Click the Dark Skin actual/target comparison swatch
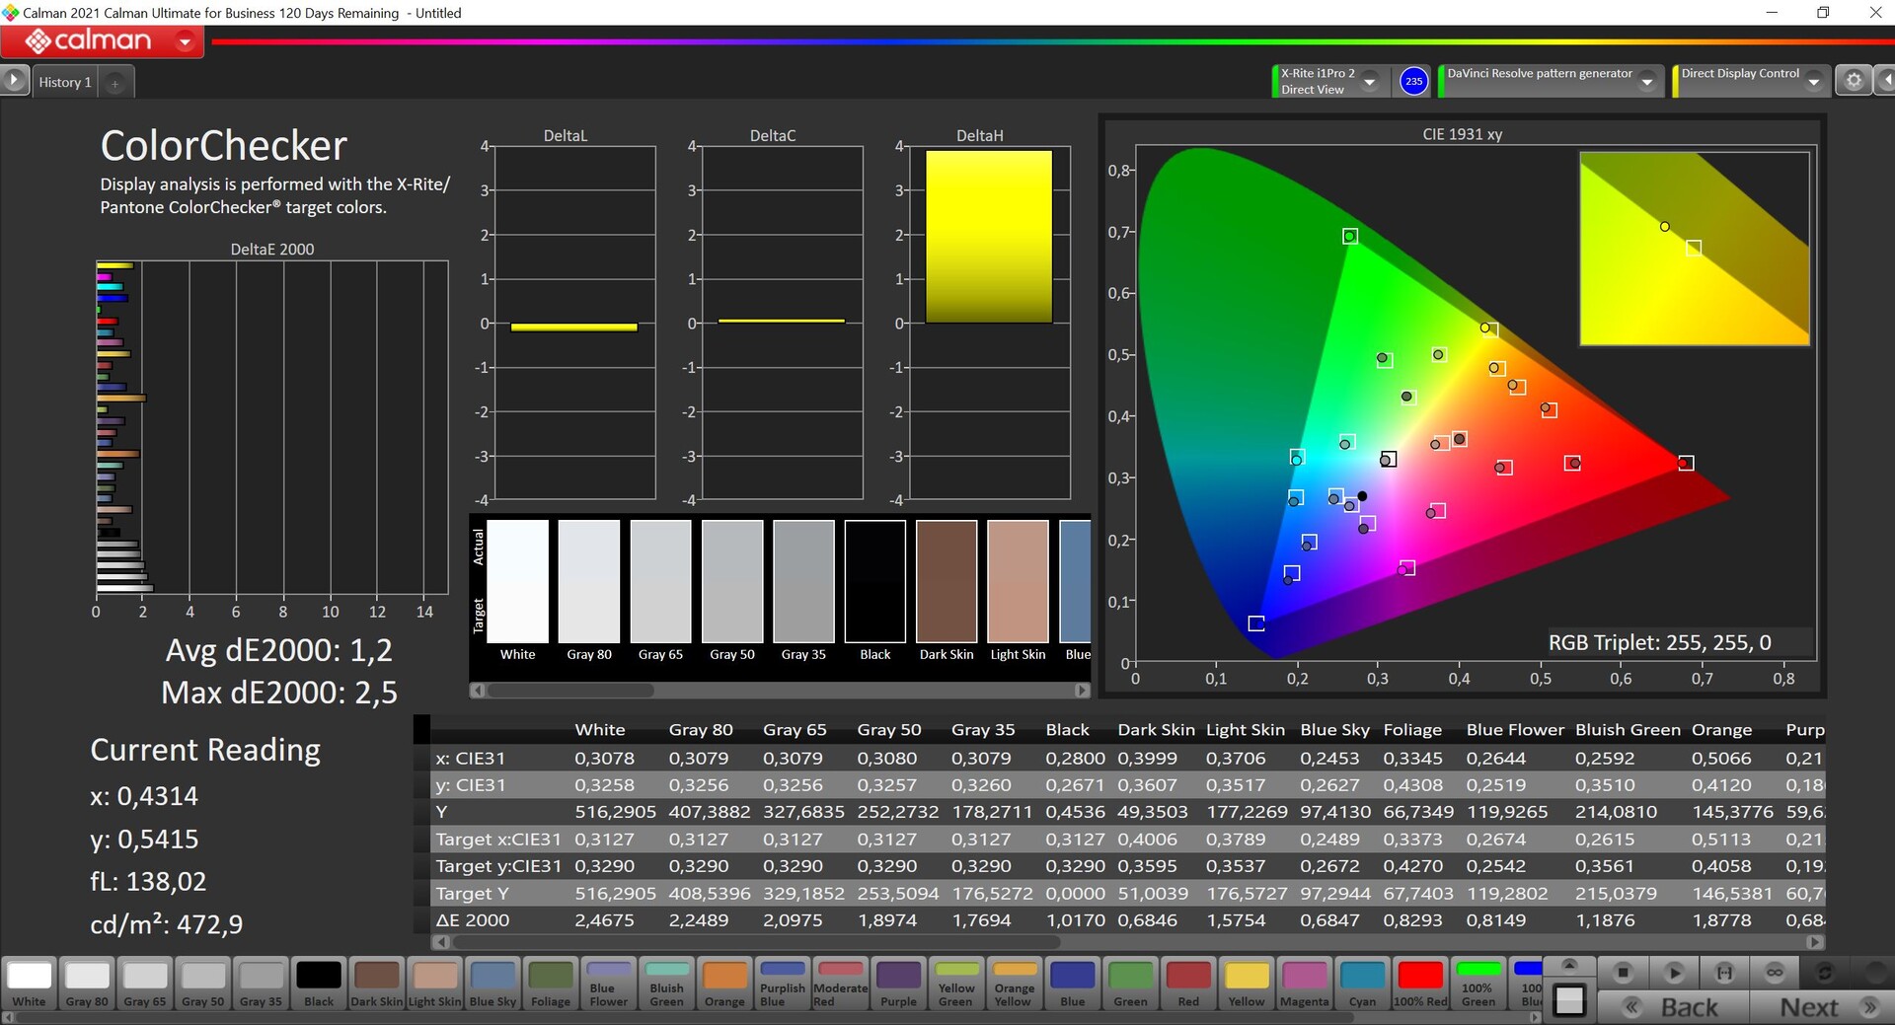Screen dimensions: 1895x1025 pos(947,582)
